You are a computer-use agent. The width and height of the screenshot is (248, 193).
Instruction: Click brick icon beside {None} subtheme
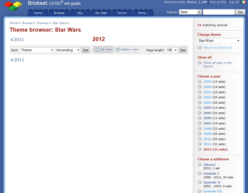(199, 165)
